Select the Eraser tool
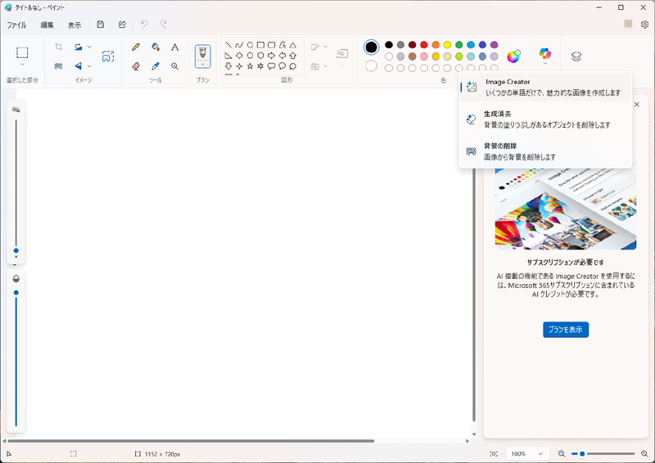This screenshot has width=655, height=463. [x=136, y=66]
